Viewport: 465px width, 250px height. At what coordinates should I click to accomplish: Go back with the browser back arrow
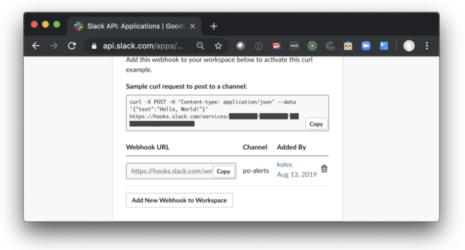click(x=36, y=46)
